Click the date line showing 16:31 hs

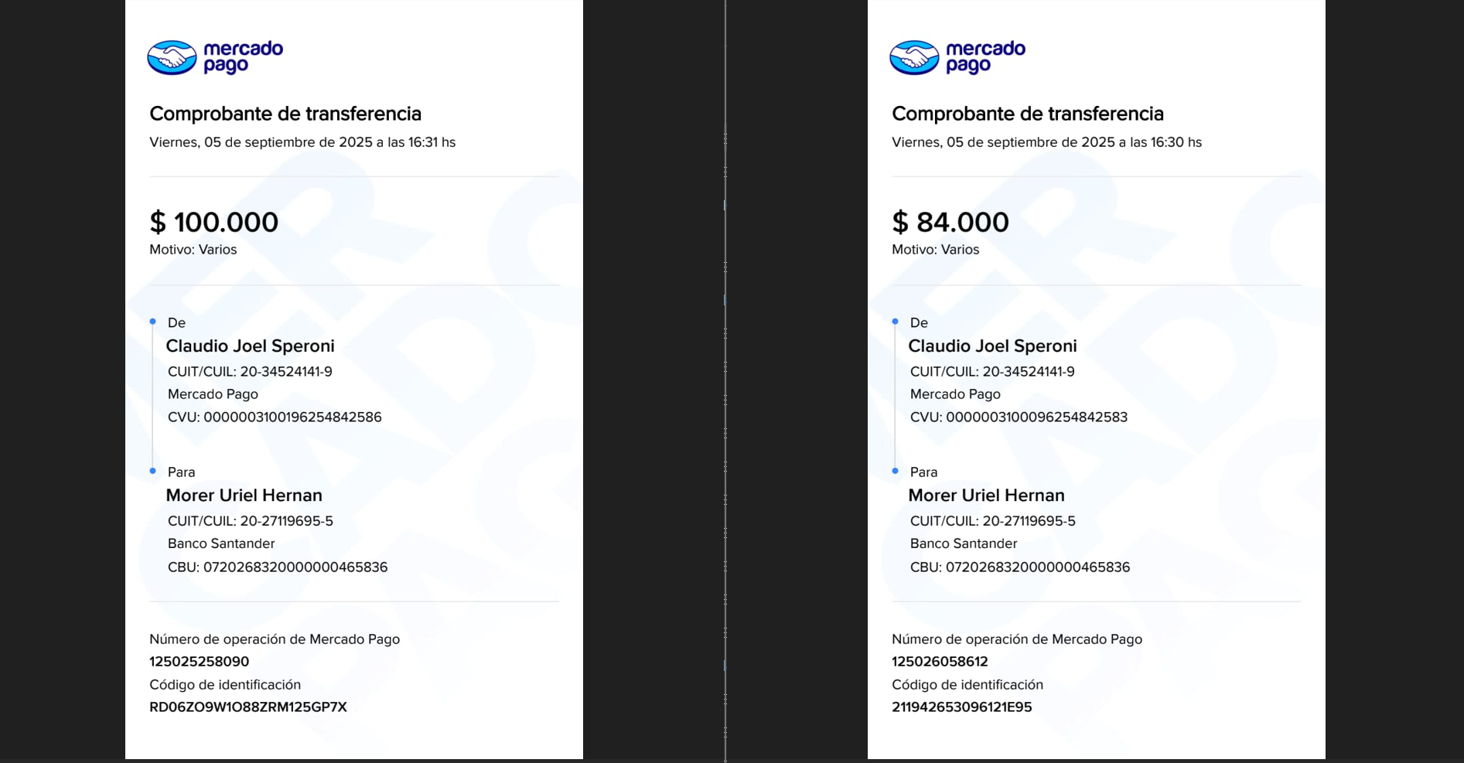(x=302, y=142)
